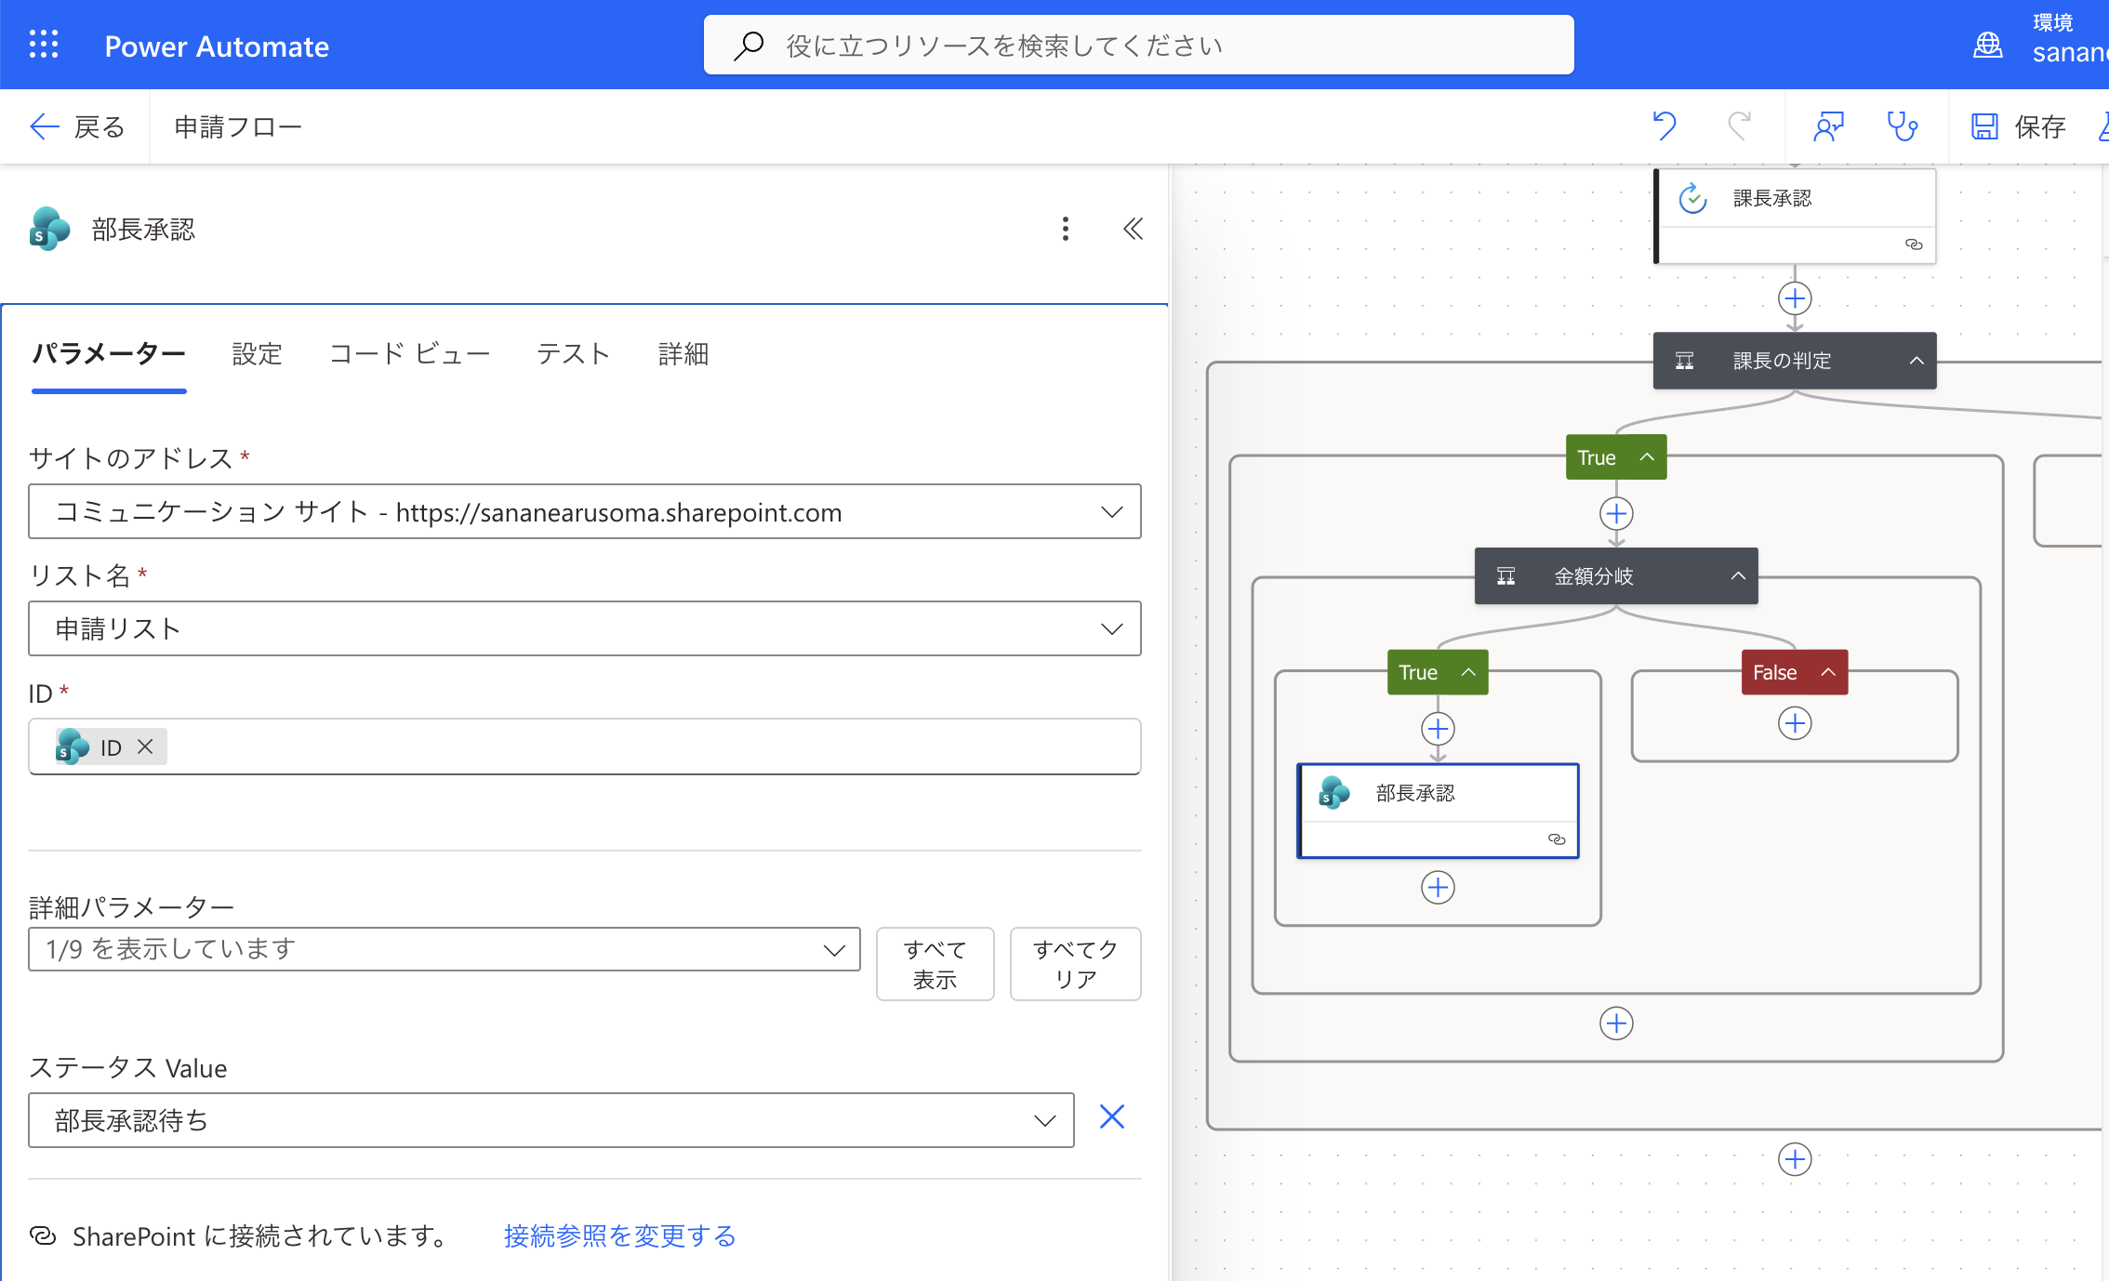Collapse the action panel with double chevron

click(x=1133, y=229)
